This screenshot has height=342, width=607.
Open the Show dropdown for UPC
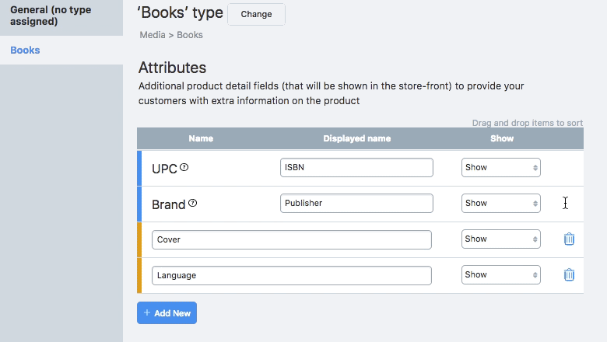click(x=500, y=168)
